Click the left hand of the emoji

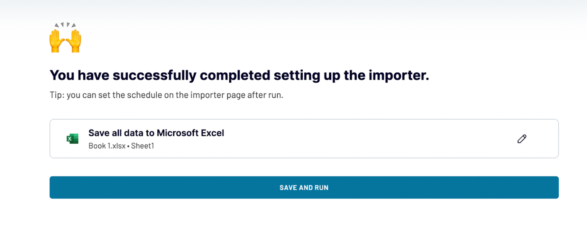tap(57, 40)
